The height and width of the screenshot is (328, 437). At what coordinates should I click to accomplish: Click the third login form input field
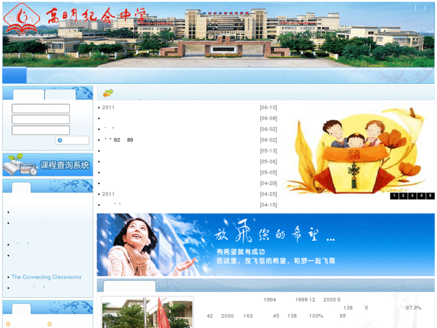(x=41, y=130)
